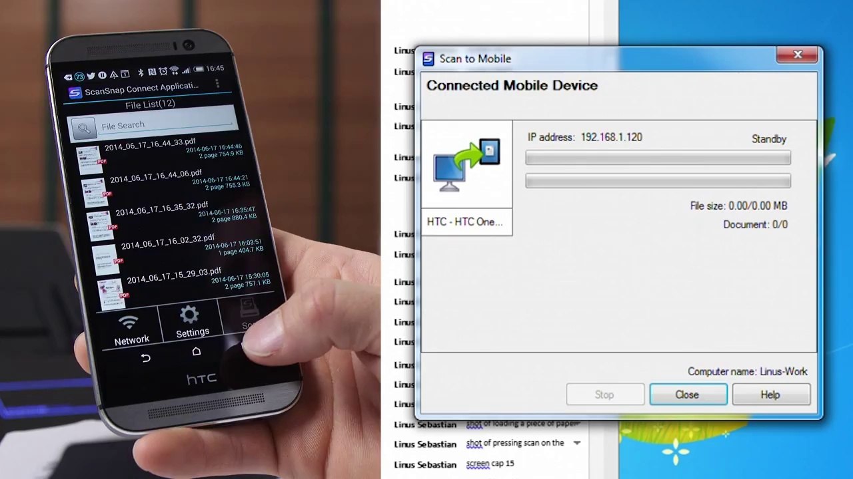Tap the Twitter notification icon in phone status bar
853x479 pixels.
(91, 76)
